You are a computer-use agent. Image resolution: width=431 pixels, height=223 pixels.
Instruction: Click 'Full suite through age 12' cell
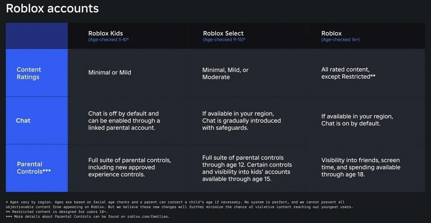247,168
